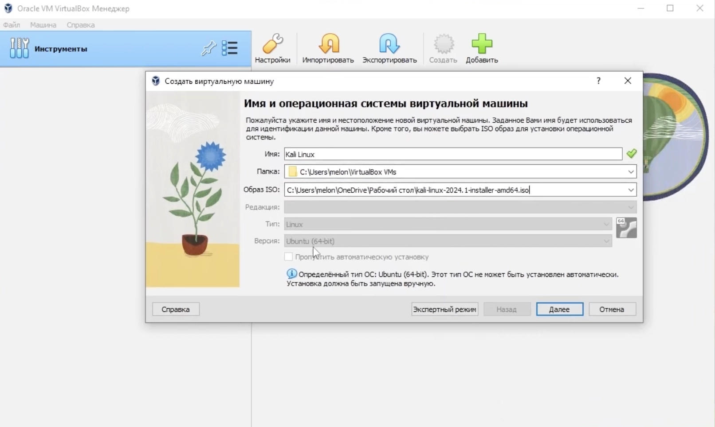
Task: Switch to Экспертный режим
Action: point(444,309)
